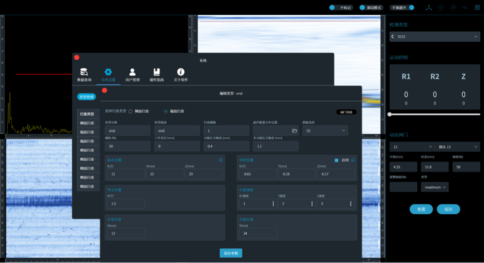Expand the 模板选择 dropdown showing 52
Screen dimensions: 484x263
click(325, 131)
